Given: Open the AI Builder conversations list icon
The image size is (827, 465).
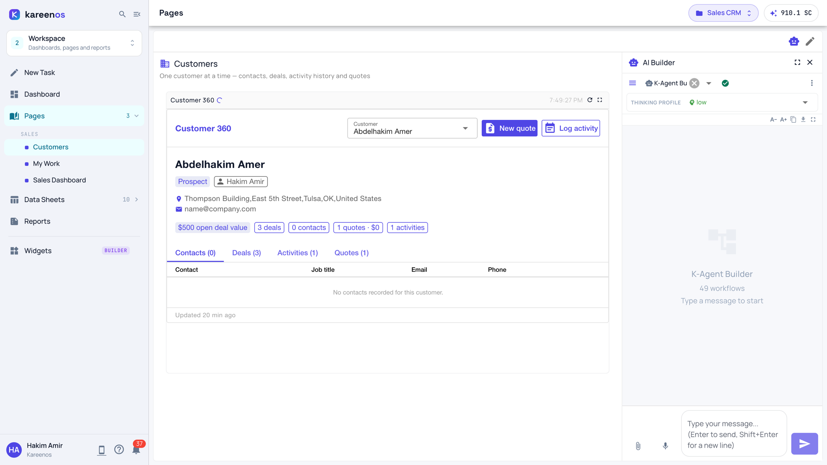Looking at the screenshot, I should point(633,83).
